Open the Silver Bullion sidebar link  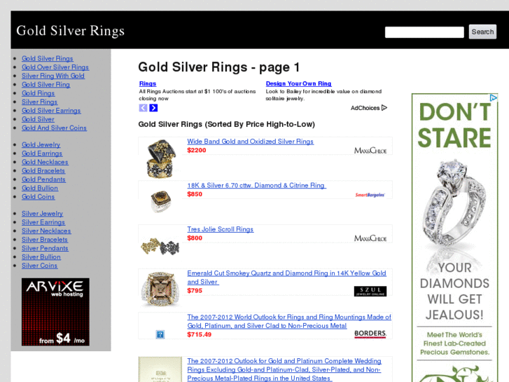[41, 257]
